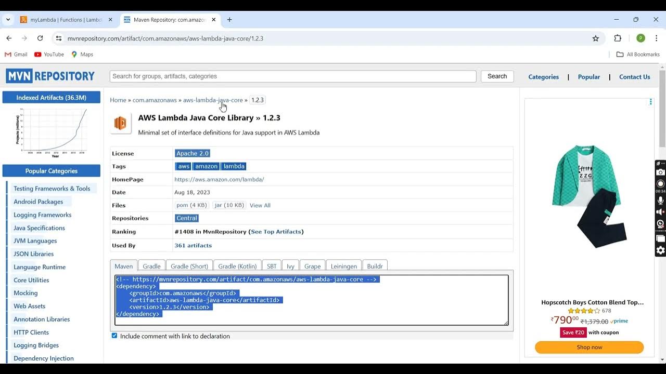Select the Leiningen tab

click(x=344, y=266)
